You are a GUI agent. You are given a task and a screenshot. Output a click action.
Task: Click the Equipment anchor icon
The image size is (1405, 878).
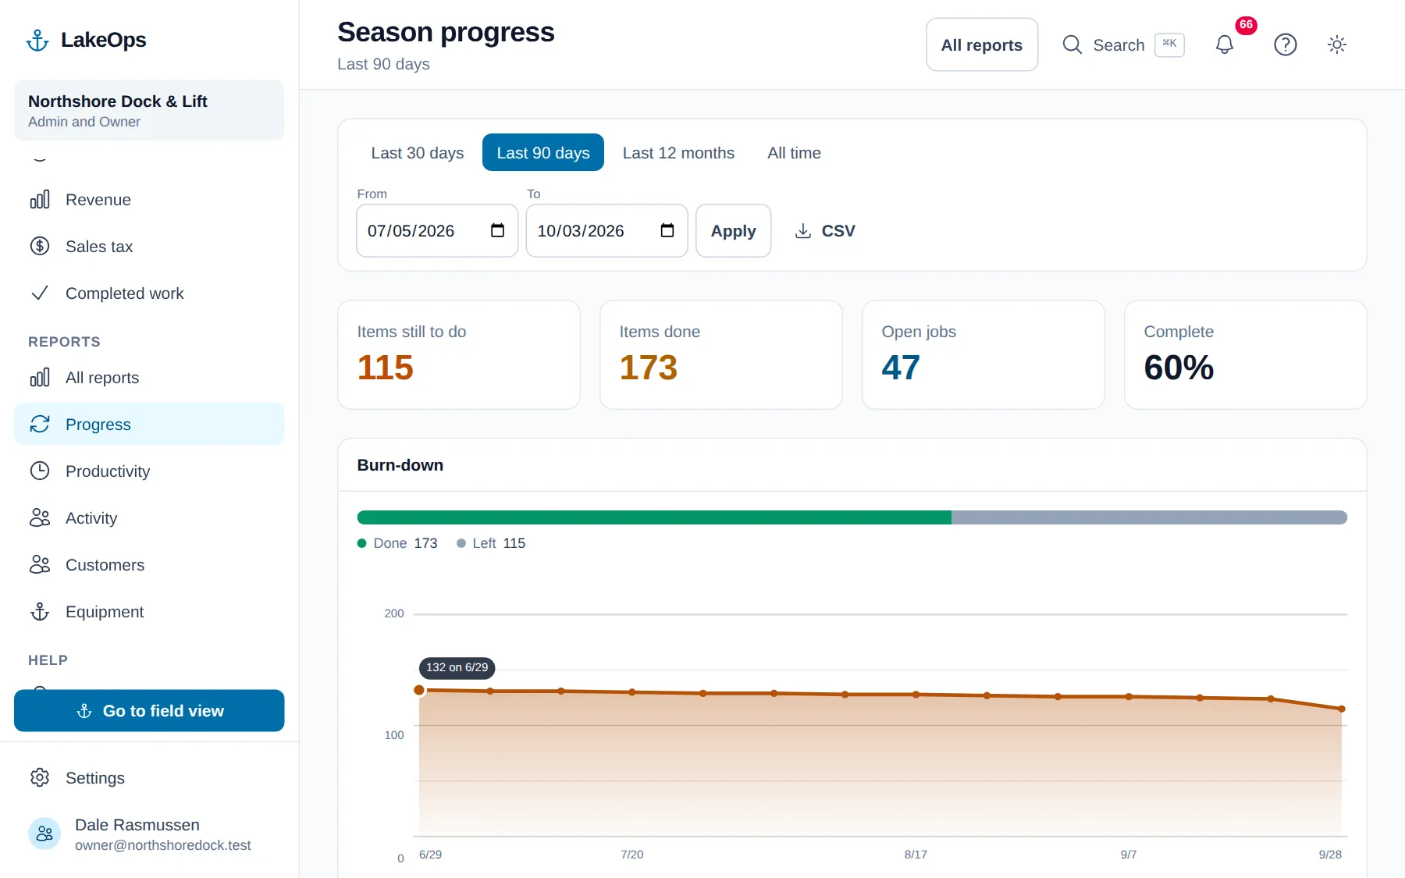(40, 612)
